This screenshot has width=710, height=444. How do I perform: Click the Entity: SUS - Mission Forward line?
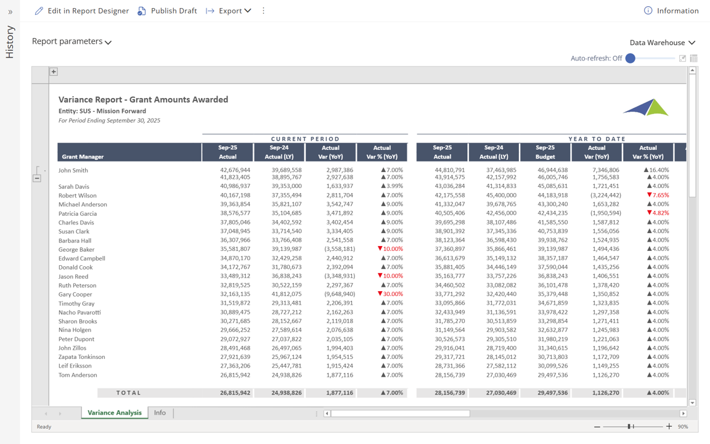(x=102, y=111)
